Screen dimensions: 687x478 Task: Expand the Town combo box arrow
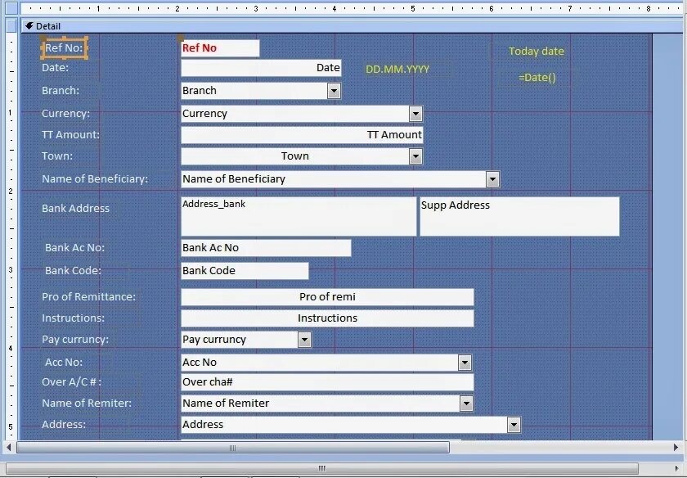coord(415,156)
